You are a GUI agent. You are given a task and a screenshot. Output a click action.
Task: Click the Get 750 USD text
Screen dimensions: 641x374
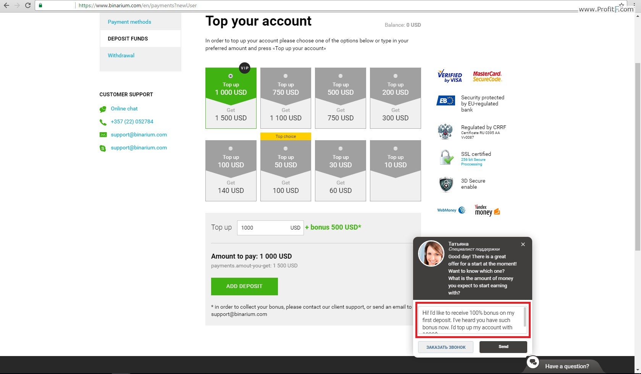(x=341, y=115)
